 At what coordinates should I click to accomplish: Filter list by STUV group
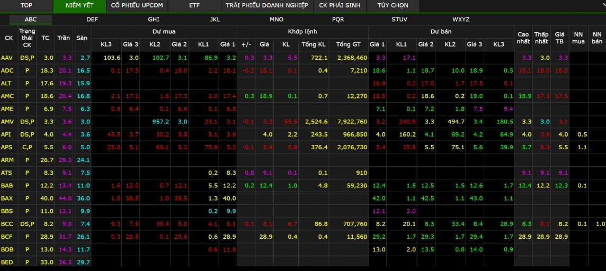click(x=399, y=20)
